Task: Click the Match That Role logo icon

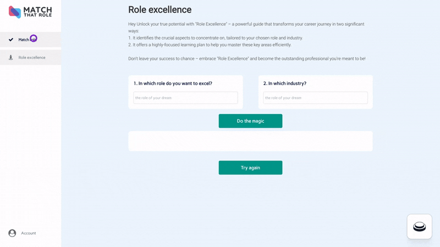Action: pos(15,12)
